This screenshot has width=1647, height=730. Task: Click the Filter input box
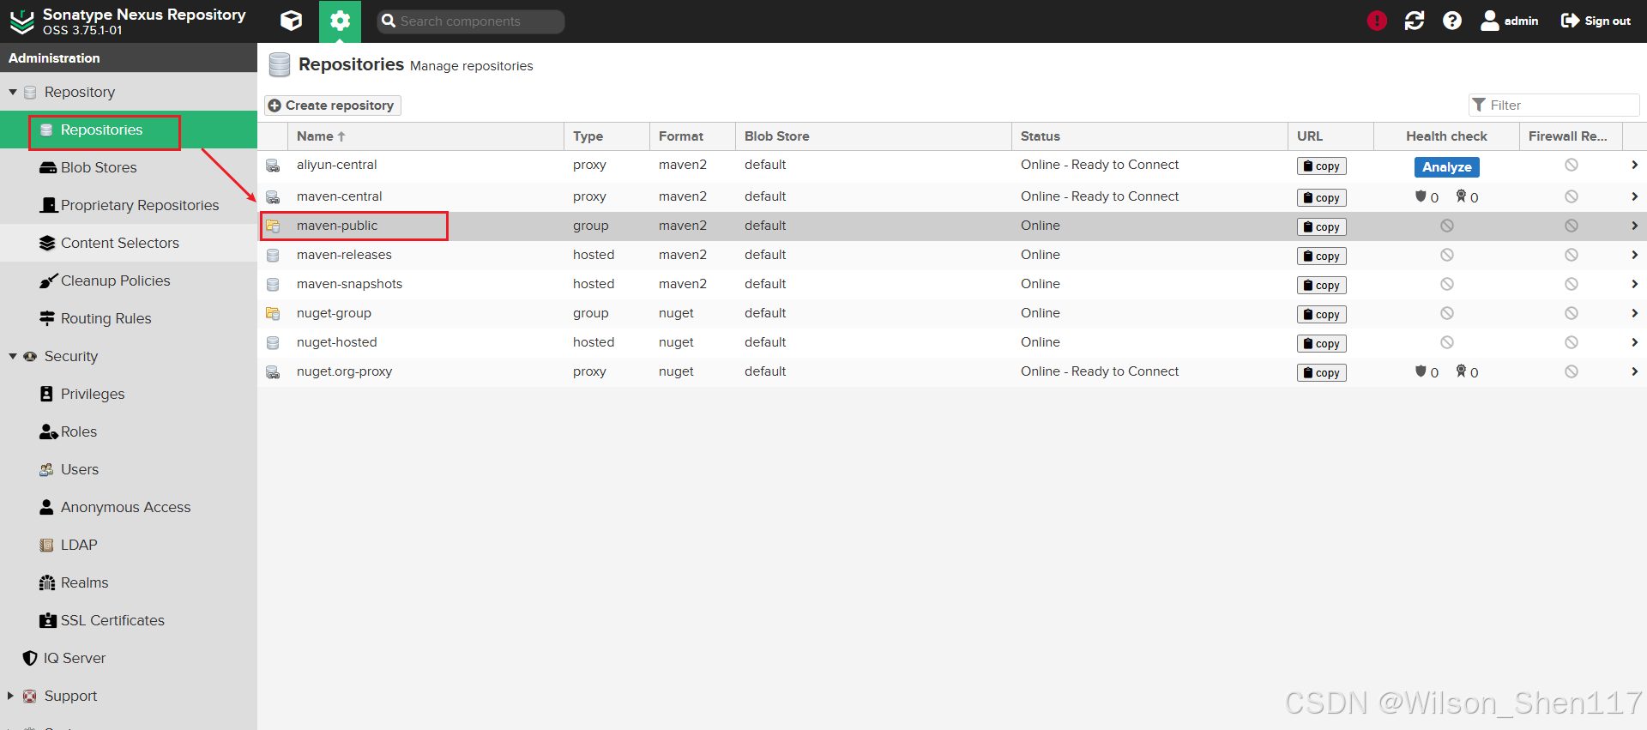[1553, 105]
